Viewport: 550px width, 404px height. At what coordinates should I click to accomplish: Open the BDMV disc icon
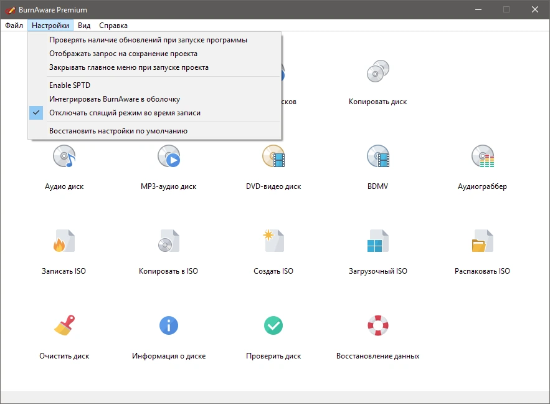[377, 156]
